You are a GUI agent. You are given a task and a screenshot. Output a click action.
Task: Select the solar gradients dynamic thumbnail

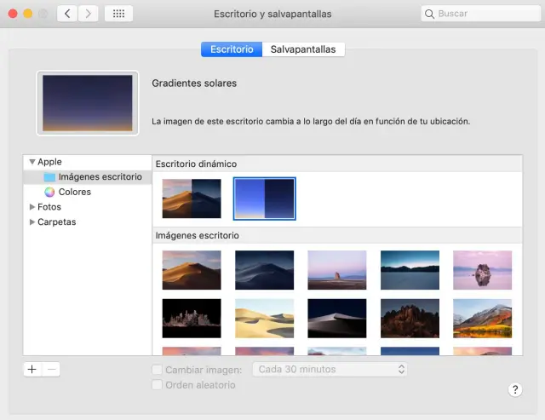tap(264, 198)
